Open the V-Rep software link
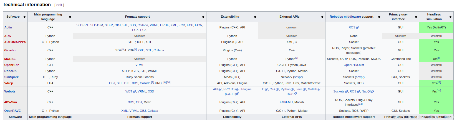Viewport: 457px width, 122px height. click(9, 83)
